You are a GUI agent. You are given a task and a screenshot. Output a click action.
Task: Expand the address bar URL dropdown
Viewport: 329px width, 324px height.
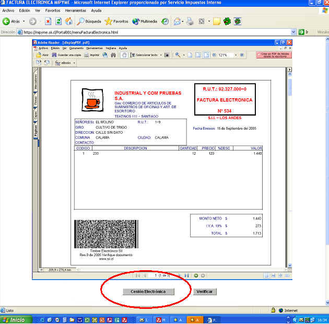pyautogui.click(x=293, y=32)
